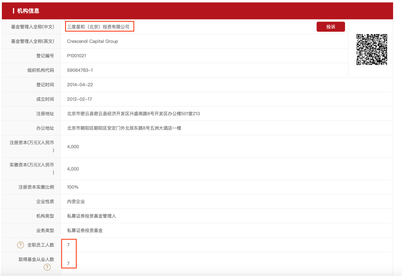The image size is (402, 276).
Task: Select company name 三度星和（北京）投资有限公司
Action: [98, 27]
